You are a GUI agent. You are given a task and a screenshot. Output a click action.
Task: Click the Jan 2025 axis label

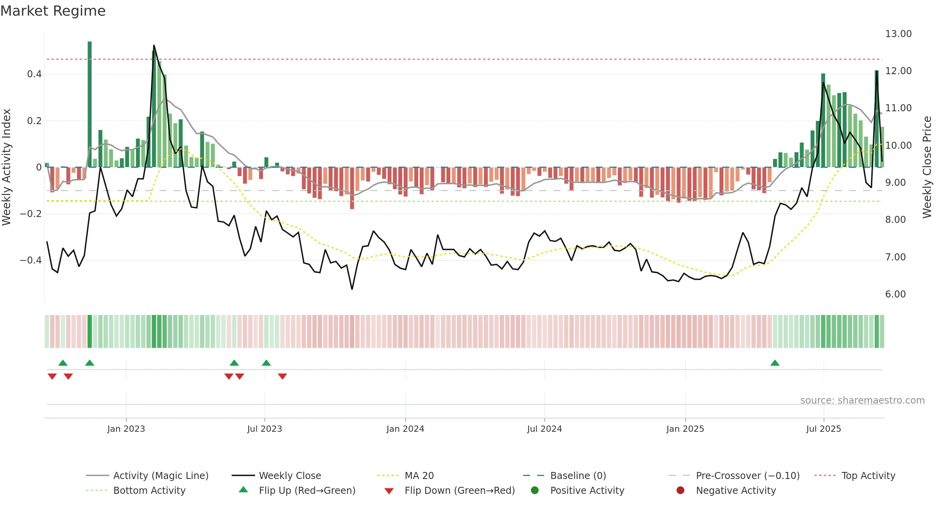[685, 429]
